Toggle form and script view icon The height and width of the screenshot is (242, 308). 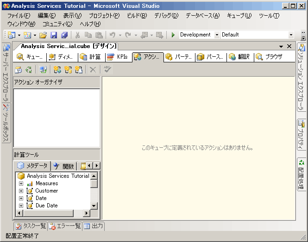click(x=43, y=70)
